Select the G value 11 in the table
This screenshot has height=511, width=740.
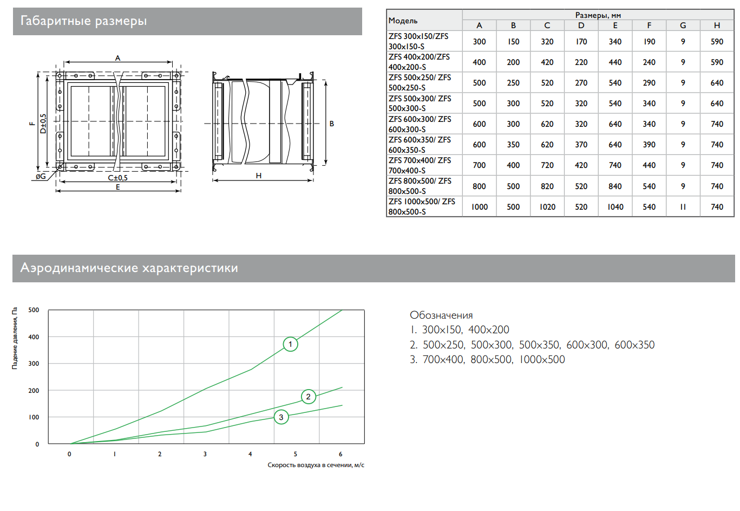tap(683, 207)
